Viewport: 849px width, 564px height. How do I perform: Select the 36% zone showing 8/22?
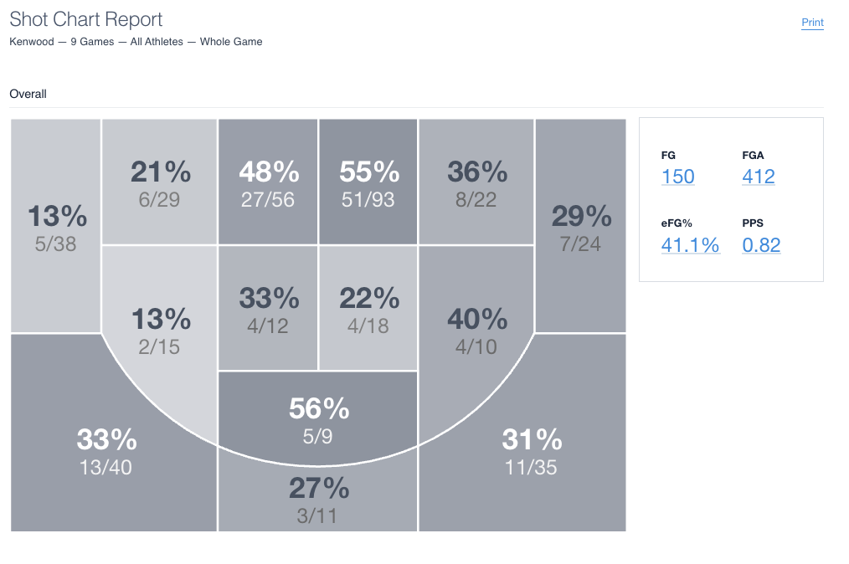click(476, 183)
